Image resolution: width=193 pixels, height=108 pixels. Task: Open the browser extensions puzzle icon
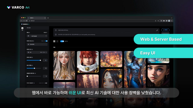pos(164,21)
